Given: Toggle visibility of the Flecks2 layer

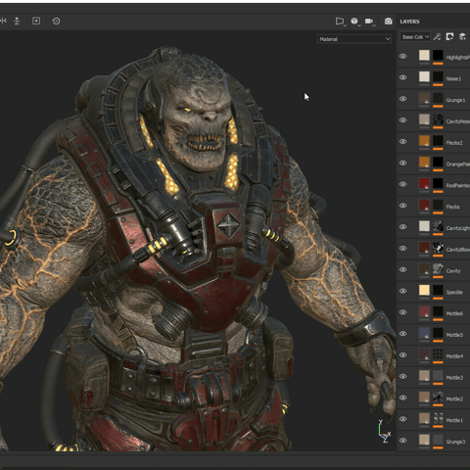Looking at the screenshot, I should point(403,142).
